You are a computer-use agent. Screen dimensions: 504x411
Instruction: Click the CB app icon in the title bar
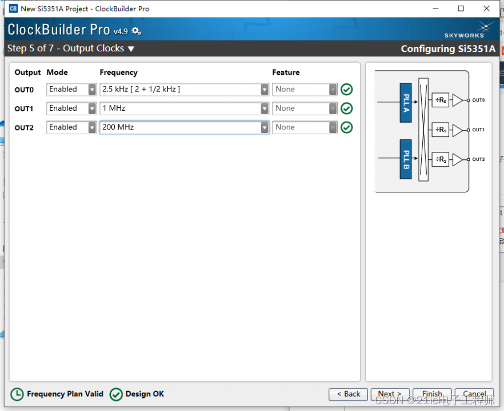pyautogui.click(x=13, y=9)
